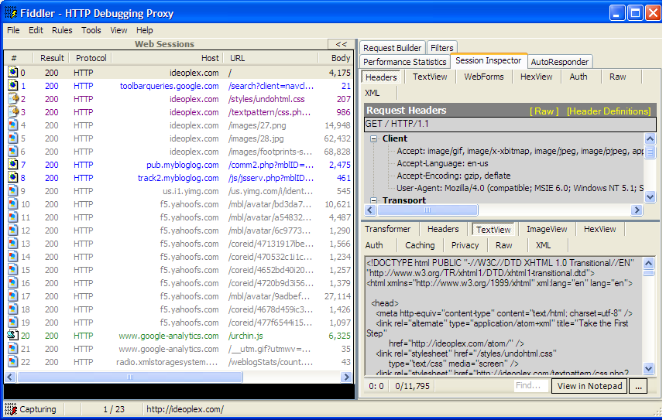Click the script icon for session 20
Viewport: 666px width, 420px height.
[13, 335]
